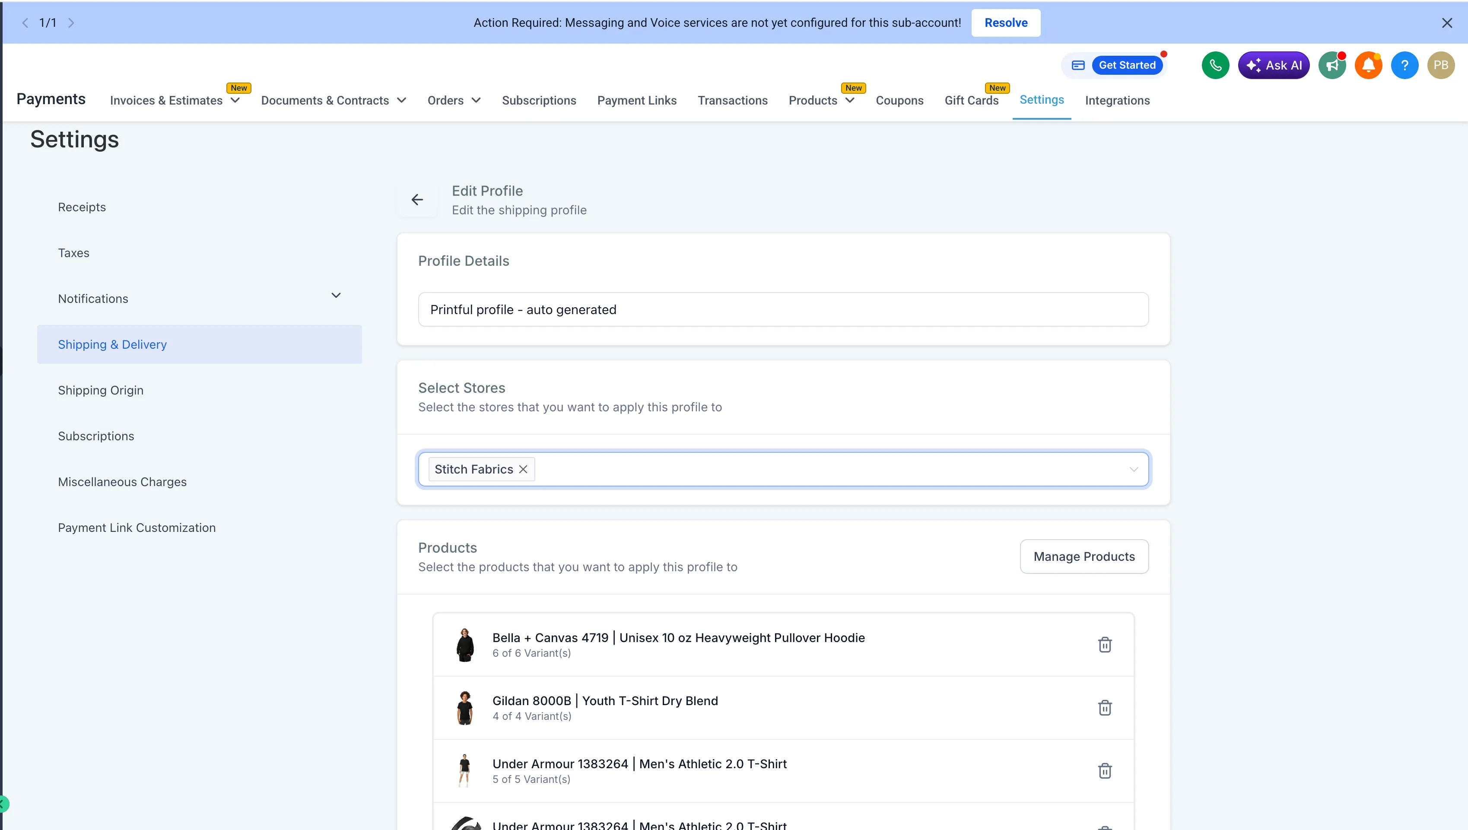Remove the Stitch Fabrics store chip
This screenshot has height=830, width=1468.
(523, 469)
